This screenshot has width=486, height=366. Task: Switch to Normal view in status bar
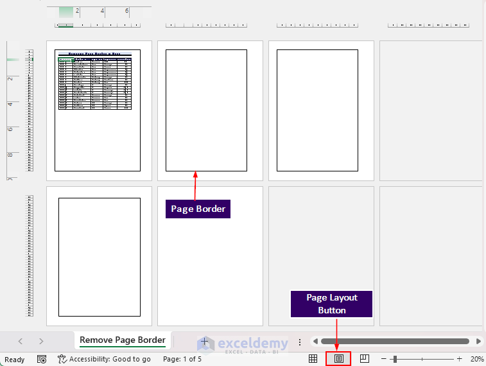[x=313, y=359]
